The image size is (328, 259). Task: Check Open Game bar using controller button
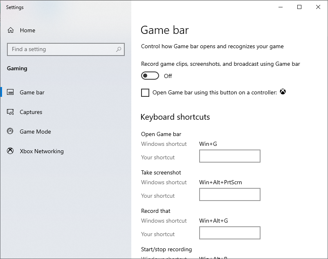pos(145,93)
